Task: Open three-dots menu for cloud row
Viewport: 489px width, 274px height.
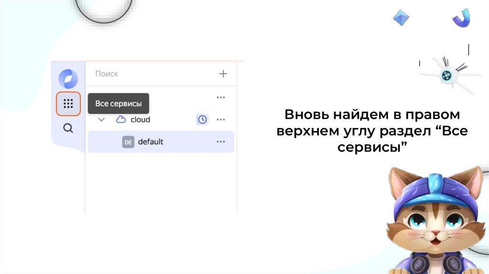Action: coord(221,119)
